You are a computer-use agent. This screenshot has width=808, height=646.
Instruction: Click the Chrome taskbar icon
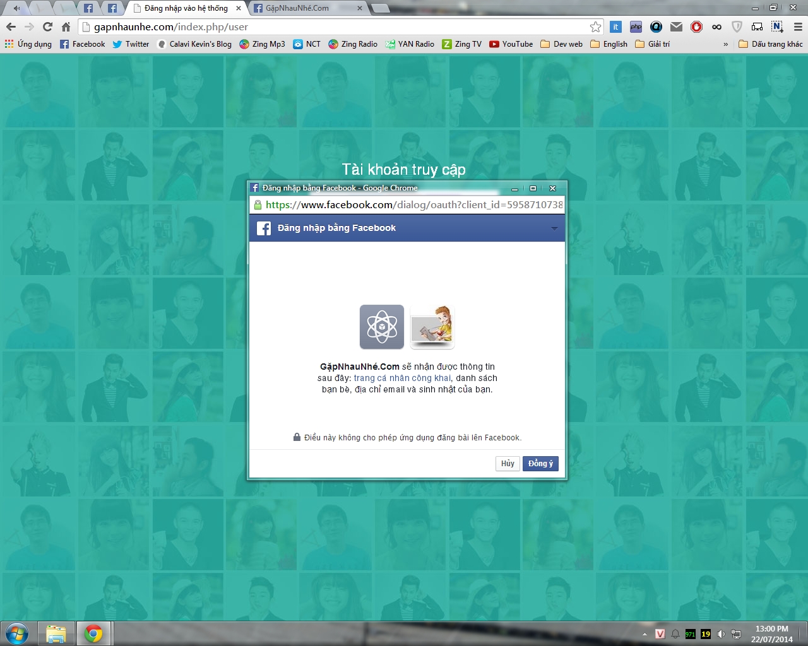(x=94, y=633)
